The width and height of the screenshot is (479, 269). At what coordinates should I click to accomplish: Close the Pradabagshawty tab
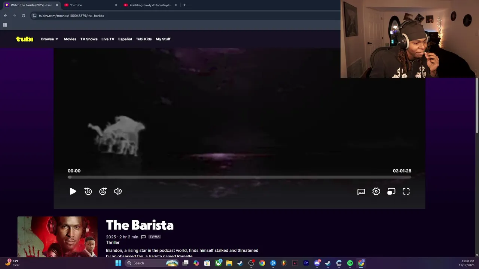tap(176, 5)
